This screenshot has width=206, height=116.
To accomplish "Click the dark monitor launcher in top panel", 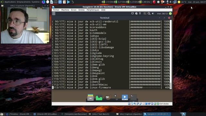I will pos(56,2).
